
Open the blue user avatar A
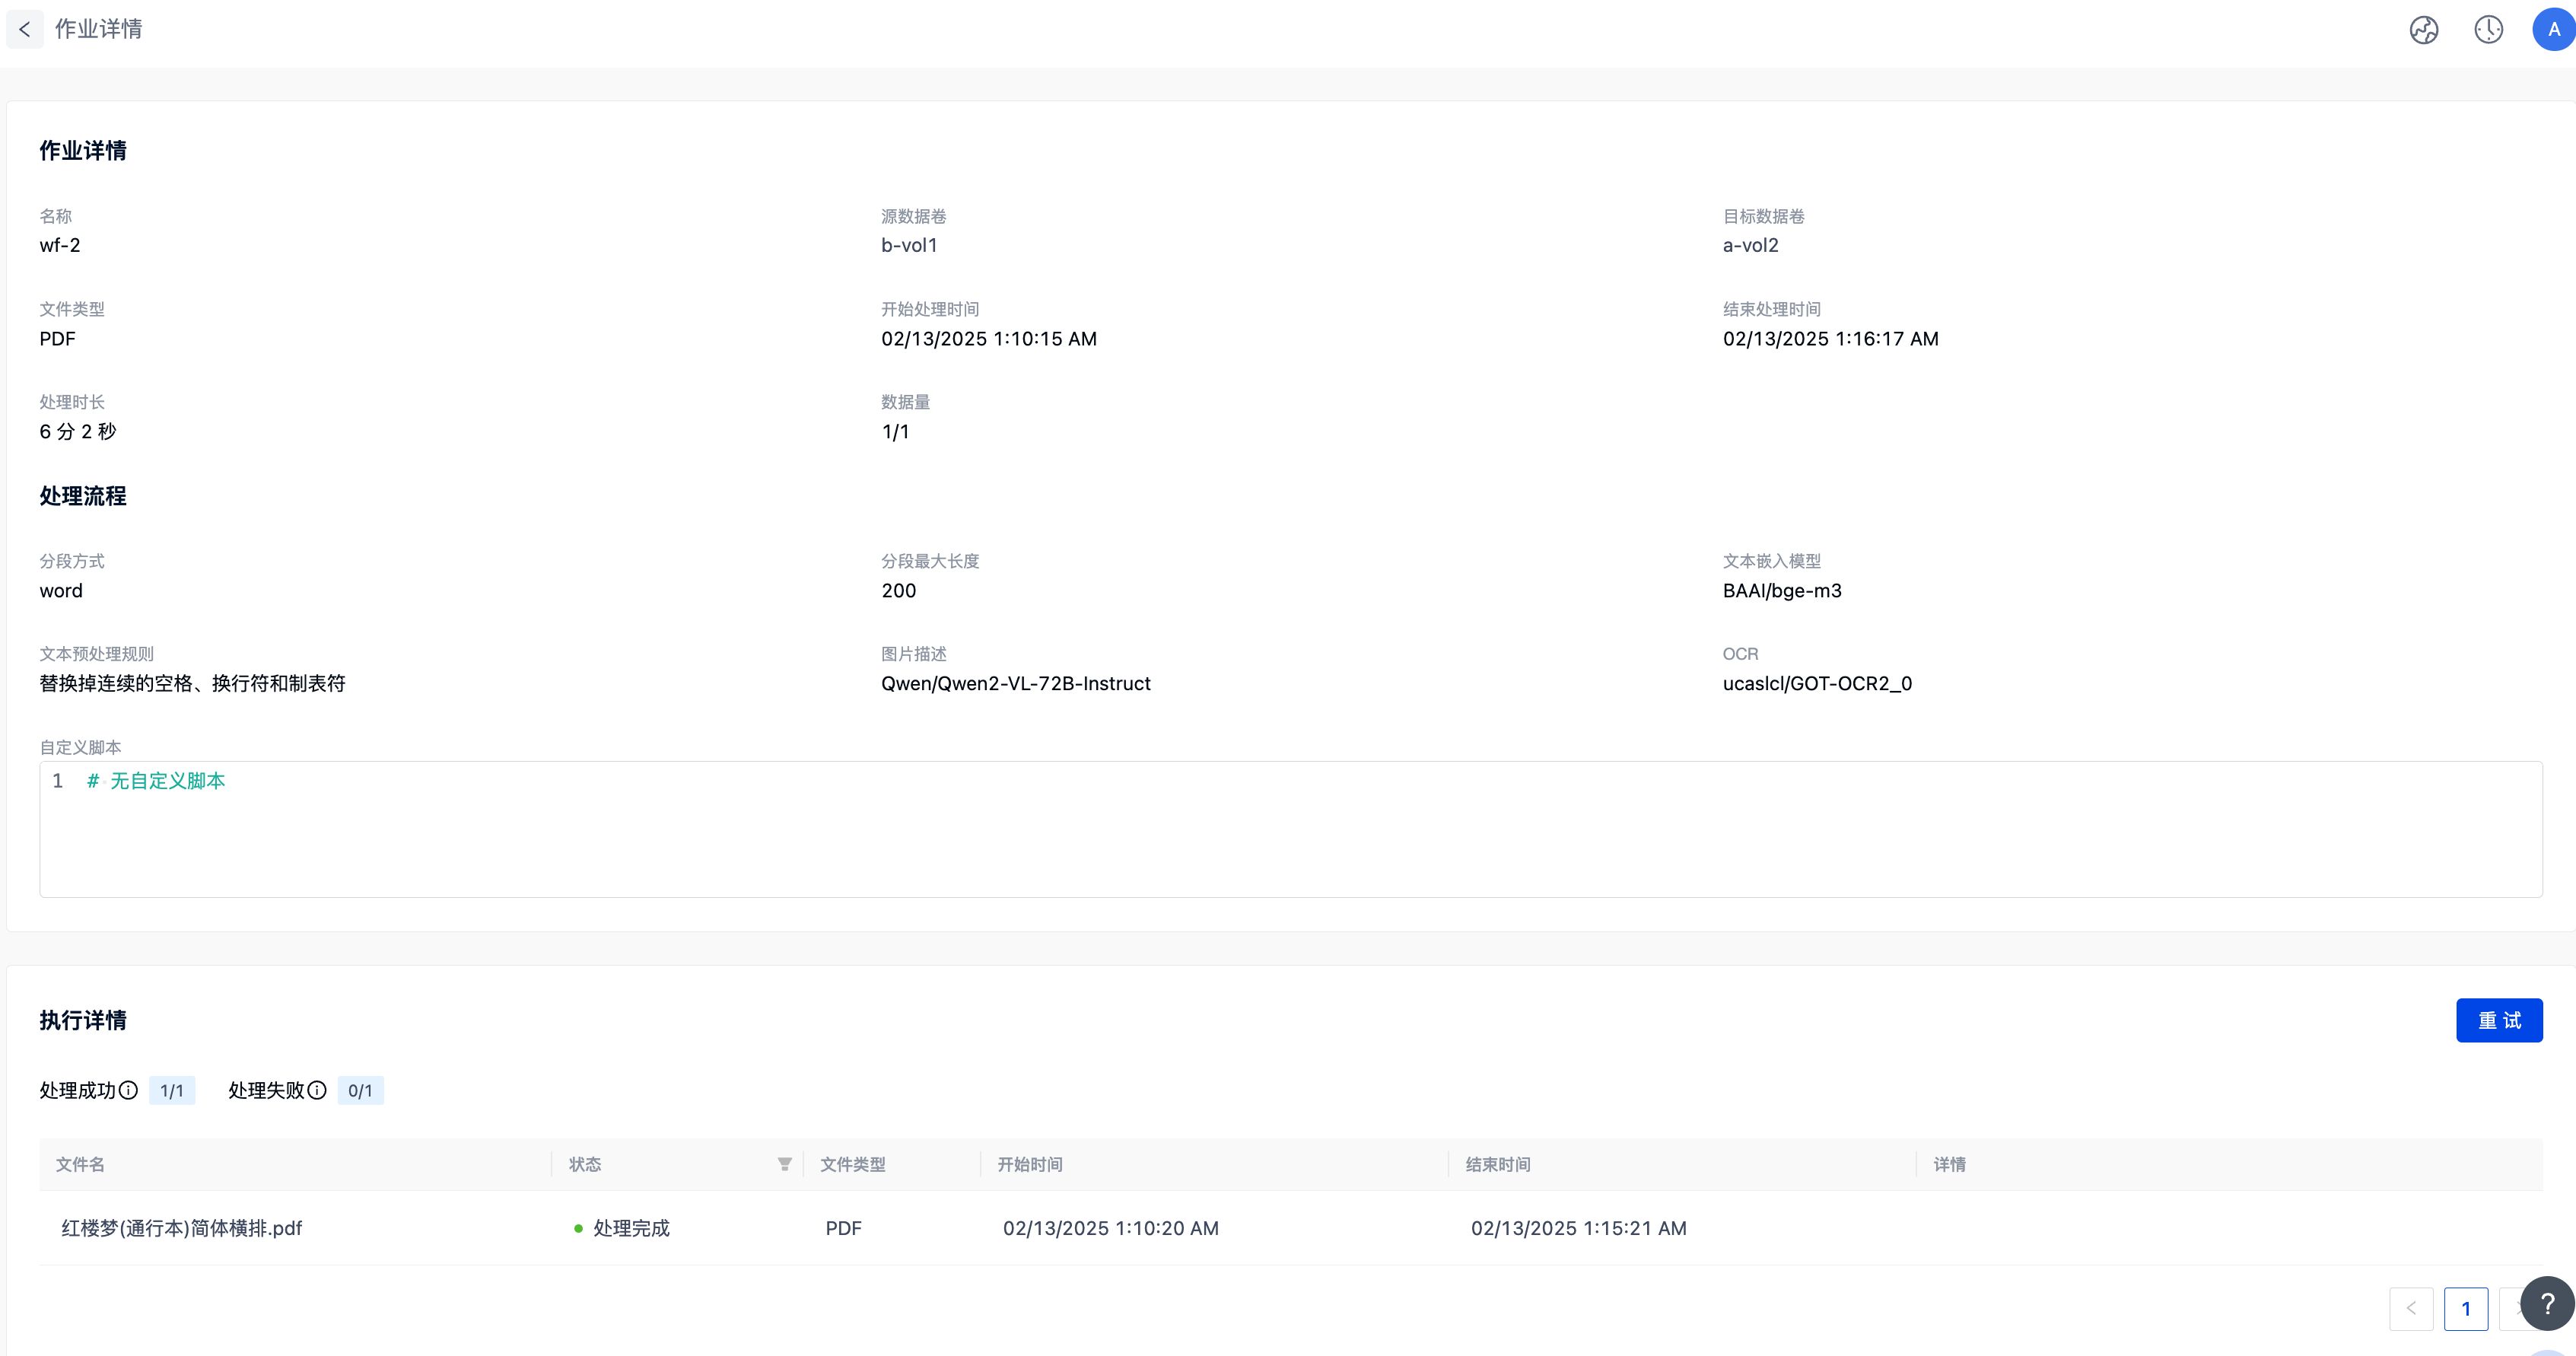(2553, 30)
